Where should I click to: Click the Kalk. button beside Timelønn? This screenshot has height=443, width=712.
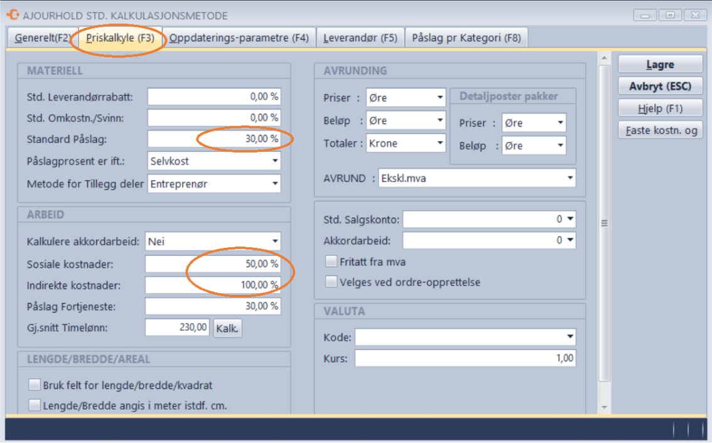pyautogui.click(x=227, y=328)
